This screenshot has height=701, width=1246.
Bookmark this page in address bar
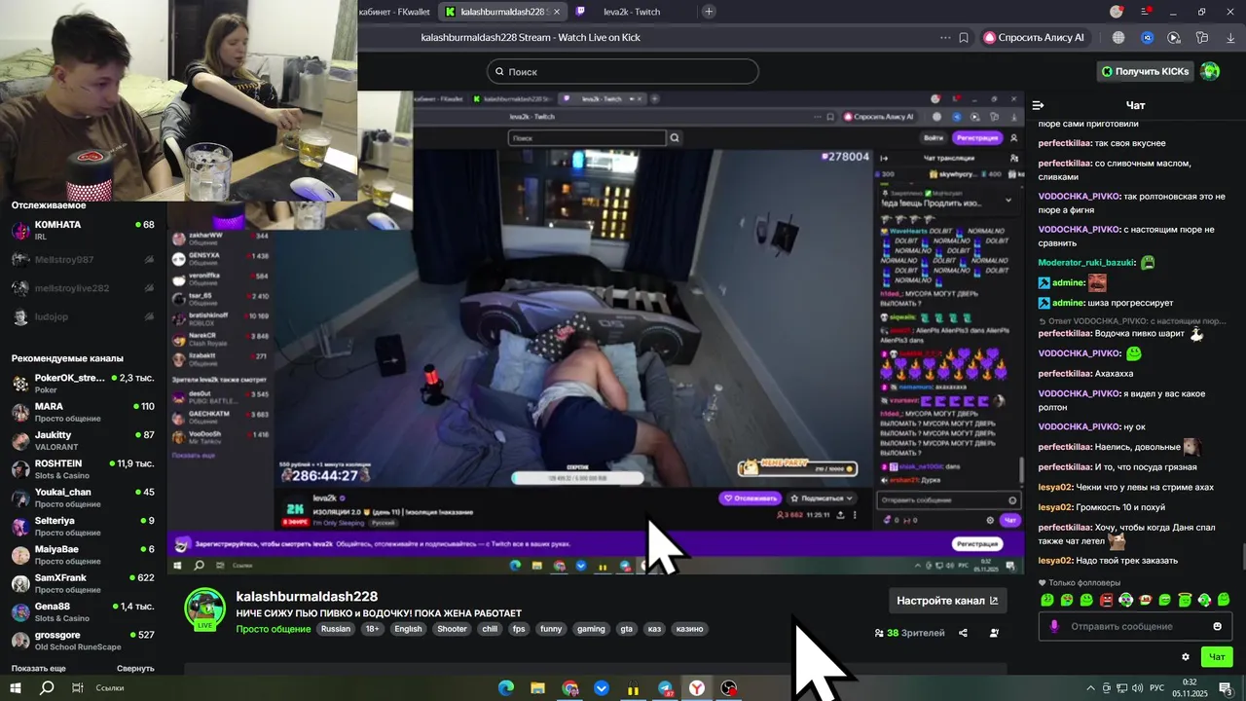(964, 38)
